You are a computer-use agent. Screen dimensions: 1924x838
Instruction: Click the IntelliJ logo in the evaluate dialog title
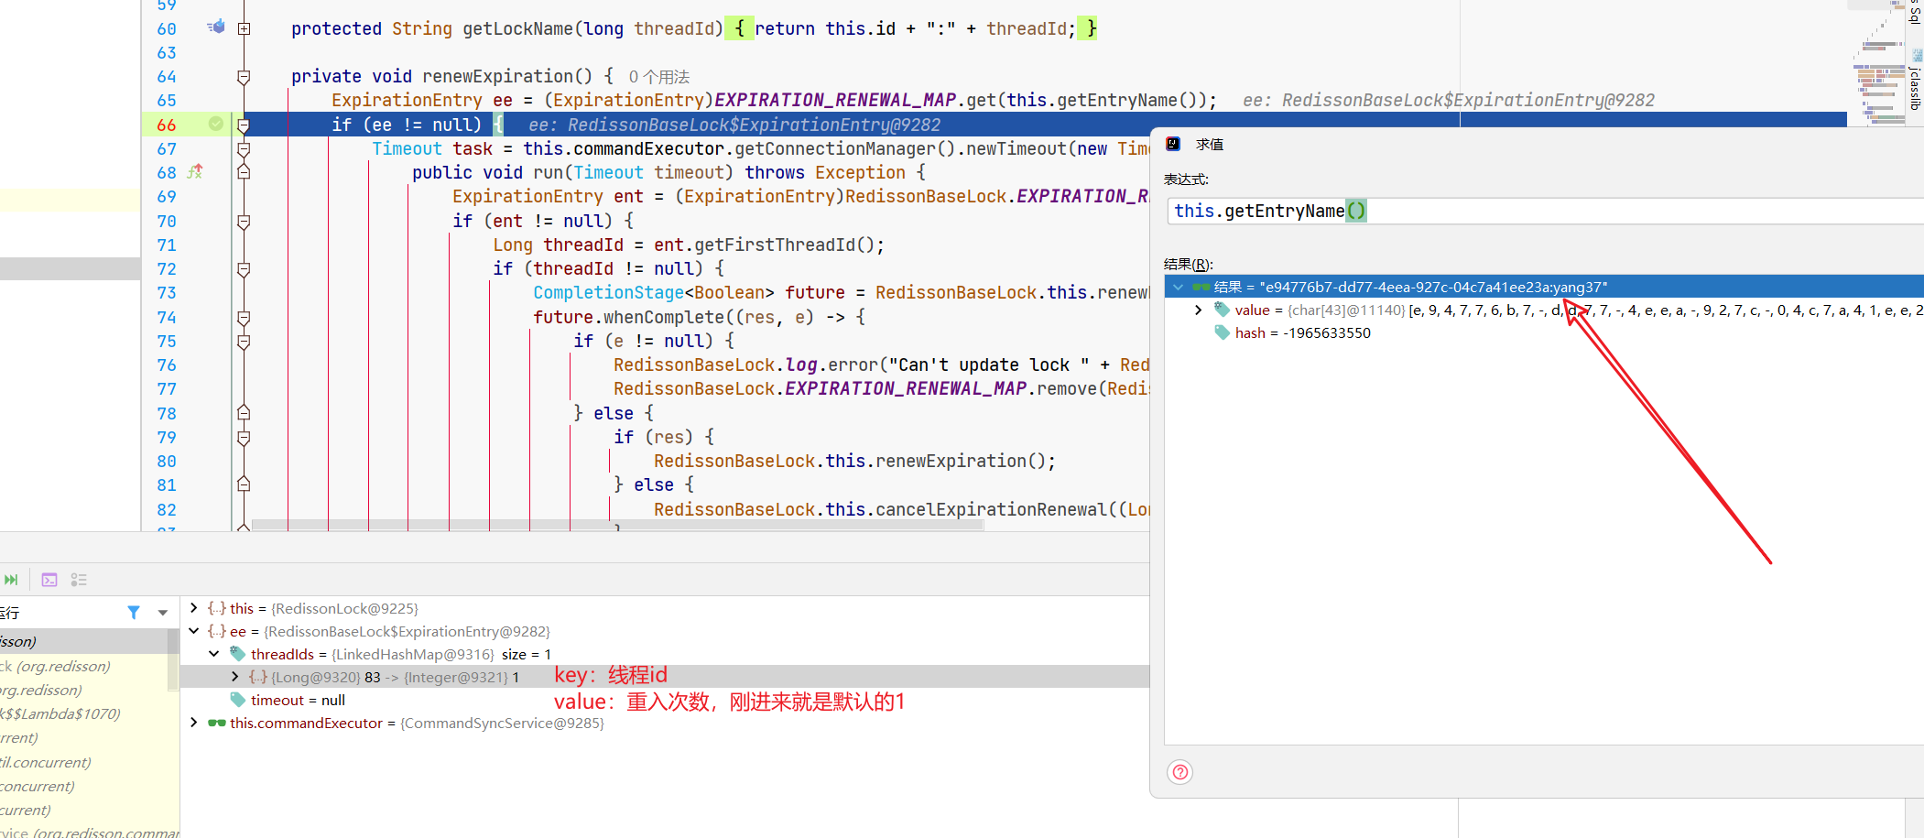click(x=1173, y=144)
